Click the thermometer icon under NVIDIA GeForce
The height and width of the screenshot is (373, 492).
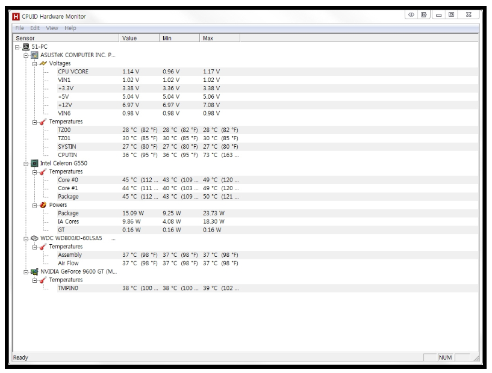tap(43, 280)
